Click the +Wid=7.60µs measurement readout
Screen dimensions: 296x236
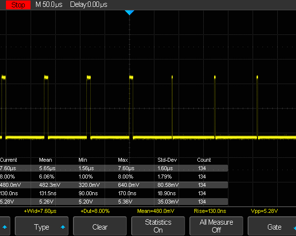40,211
